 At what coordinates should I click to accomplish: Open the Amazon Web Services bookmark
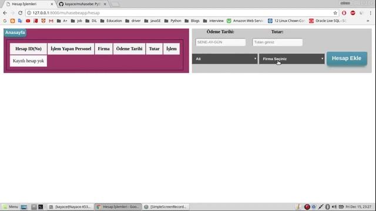245,21
